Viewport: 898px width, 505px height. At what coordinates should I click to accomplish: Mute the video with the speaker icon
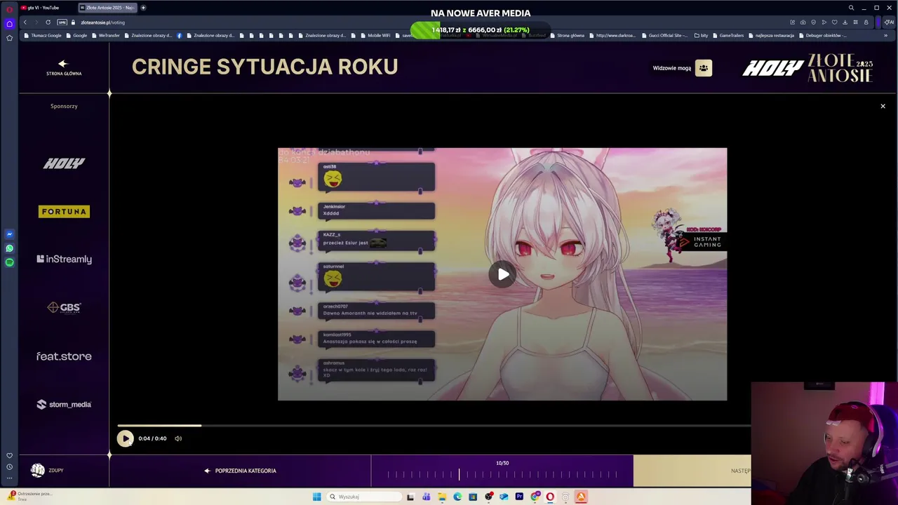[x=178, y=438]
